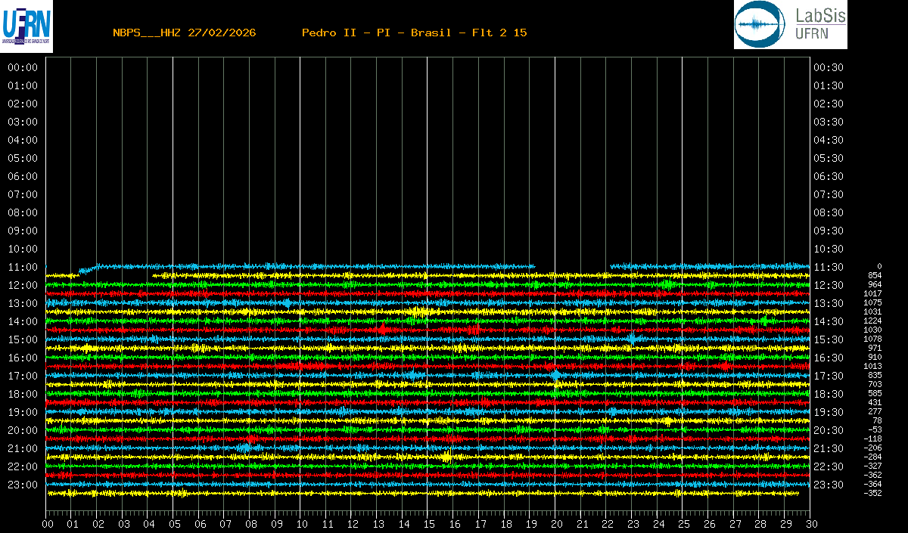Click the amplitude value -206 on right
The image size is (908, 533).
click(872, 448)
